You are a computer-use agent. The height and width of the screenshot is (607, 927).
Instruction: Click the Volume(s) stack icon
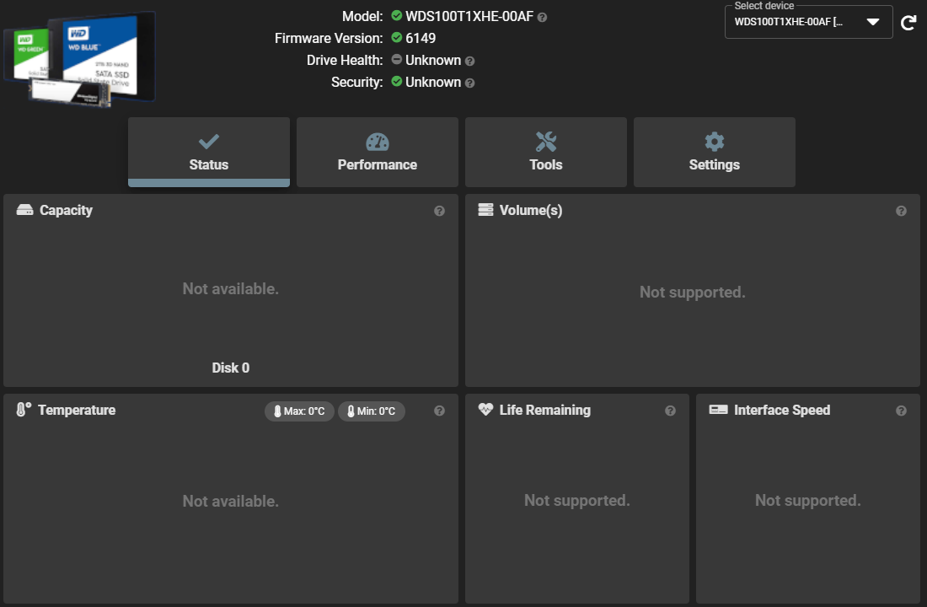coord(485,210)
